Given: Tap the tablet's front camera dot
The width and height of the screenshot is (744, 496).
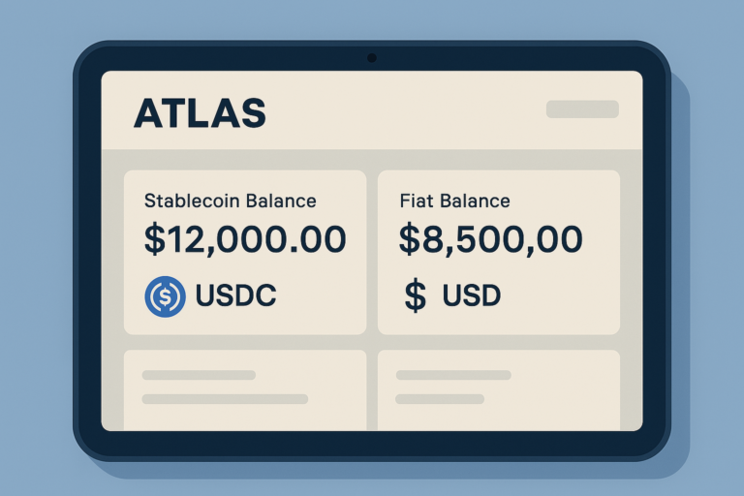Looking at the screenshot, I should [x=371, y=58].
